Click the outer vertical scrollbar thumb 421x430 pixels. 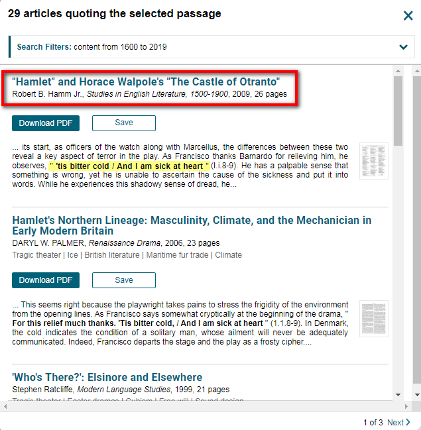click(x=417, y=230)
